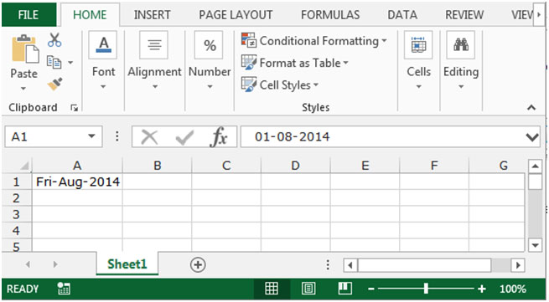Click column D header

(296, 166)
